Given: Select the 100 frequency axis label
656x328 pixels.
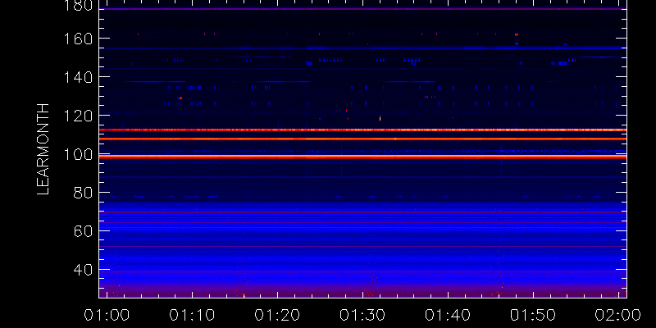Looking at the screenshot, I should click(80, 154).
